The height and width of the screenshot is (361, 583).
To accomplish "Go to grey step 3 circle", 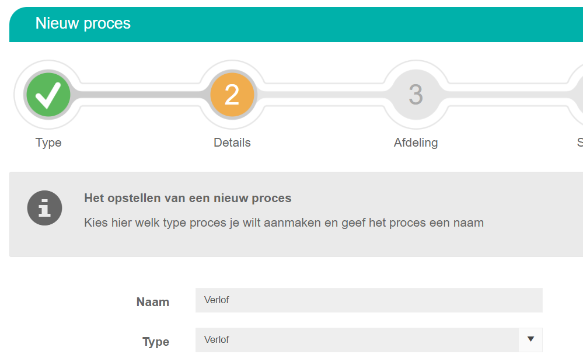I will [x=416, y=95].
